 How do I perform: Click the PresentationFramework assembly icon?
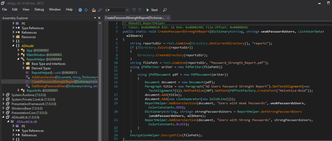click(8, 104)
